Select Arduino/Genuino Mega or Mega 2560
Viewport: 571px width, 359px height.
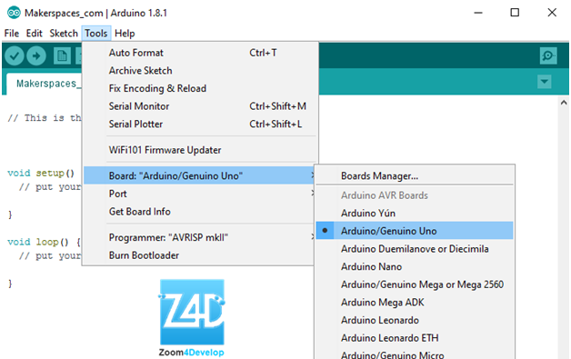(x=415, y=284)
